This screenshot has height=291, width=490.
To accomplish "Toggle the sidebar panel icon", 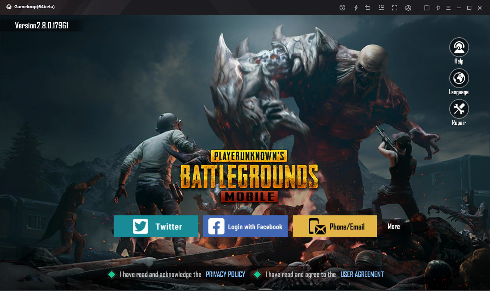I will 427,8.
